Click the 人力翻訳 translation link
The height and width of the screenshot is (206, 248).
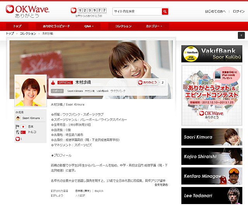point(80,196)
